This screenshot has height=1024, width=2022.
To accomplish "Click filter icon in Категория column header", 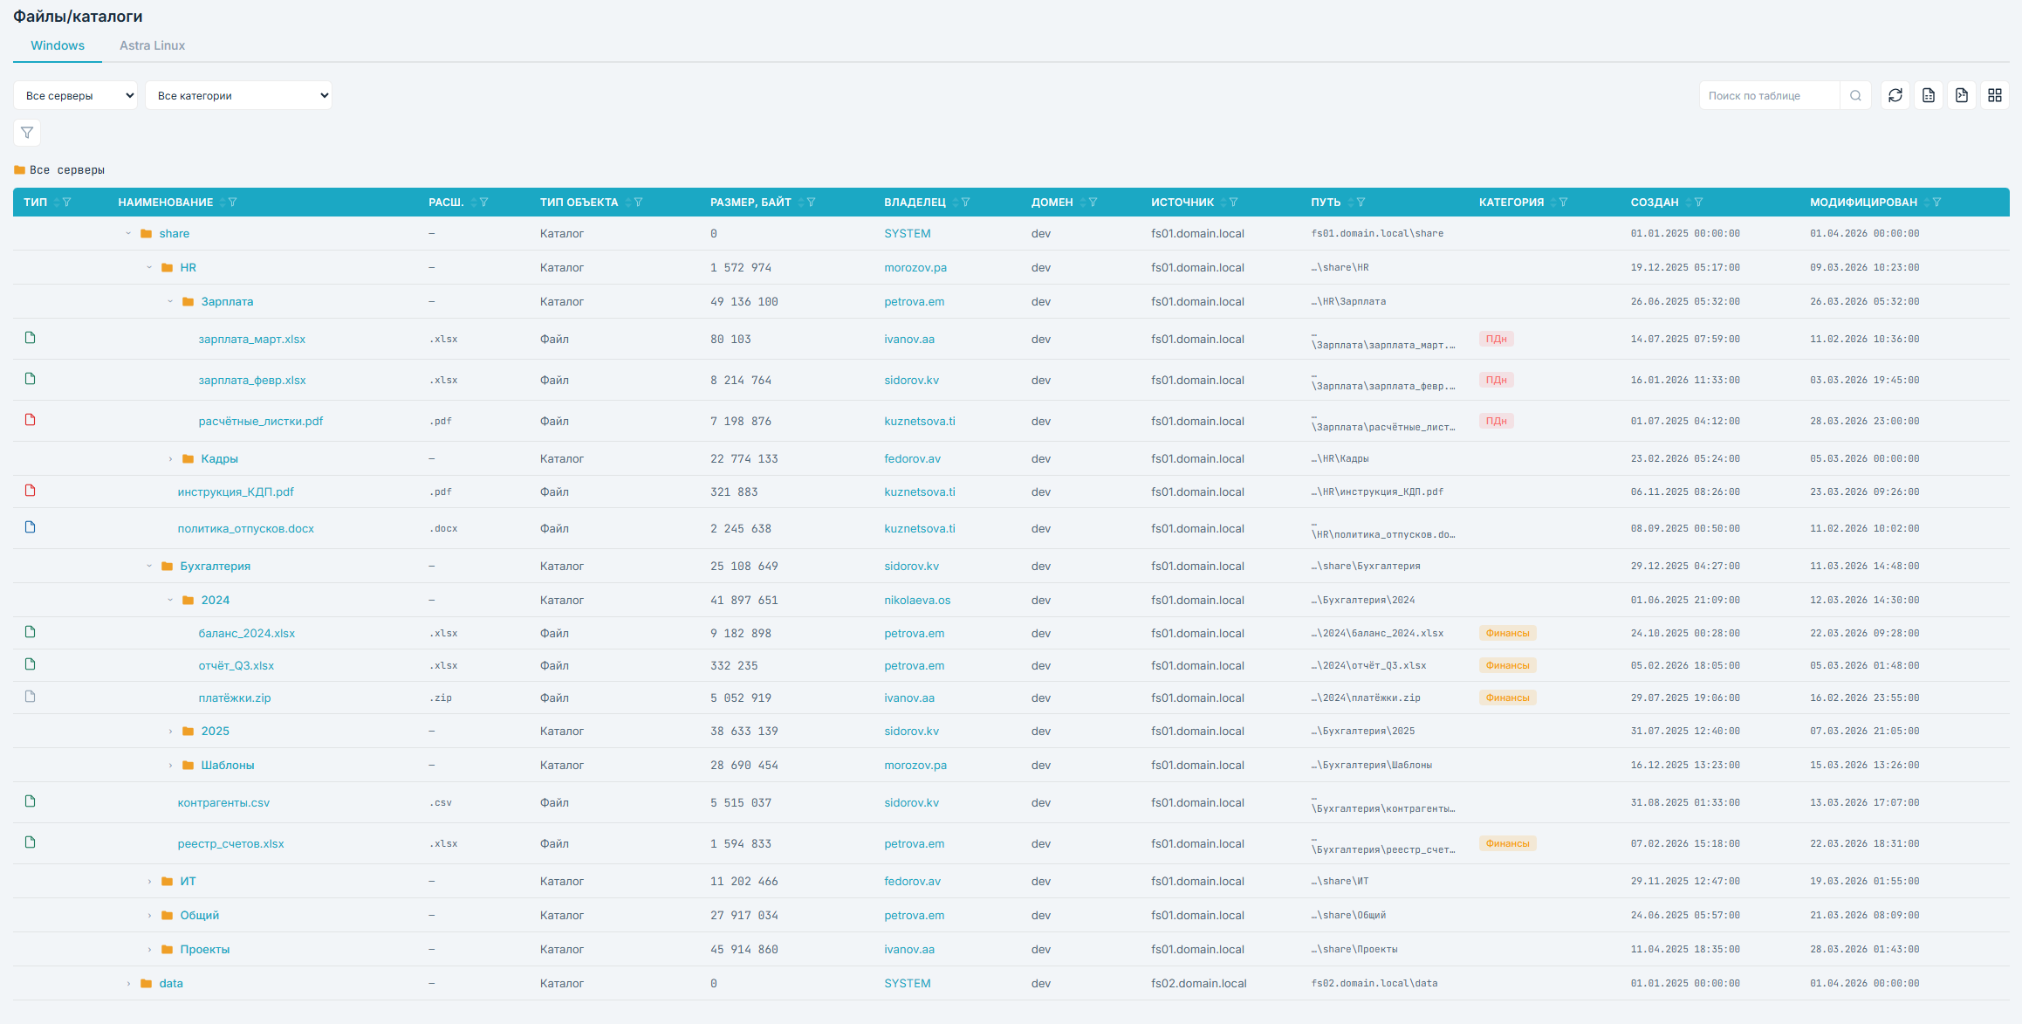I will pos(1563,203).
